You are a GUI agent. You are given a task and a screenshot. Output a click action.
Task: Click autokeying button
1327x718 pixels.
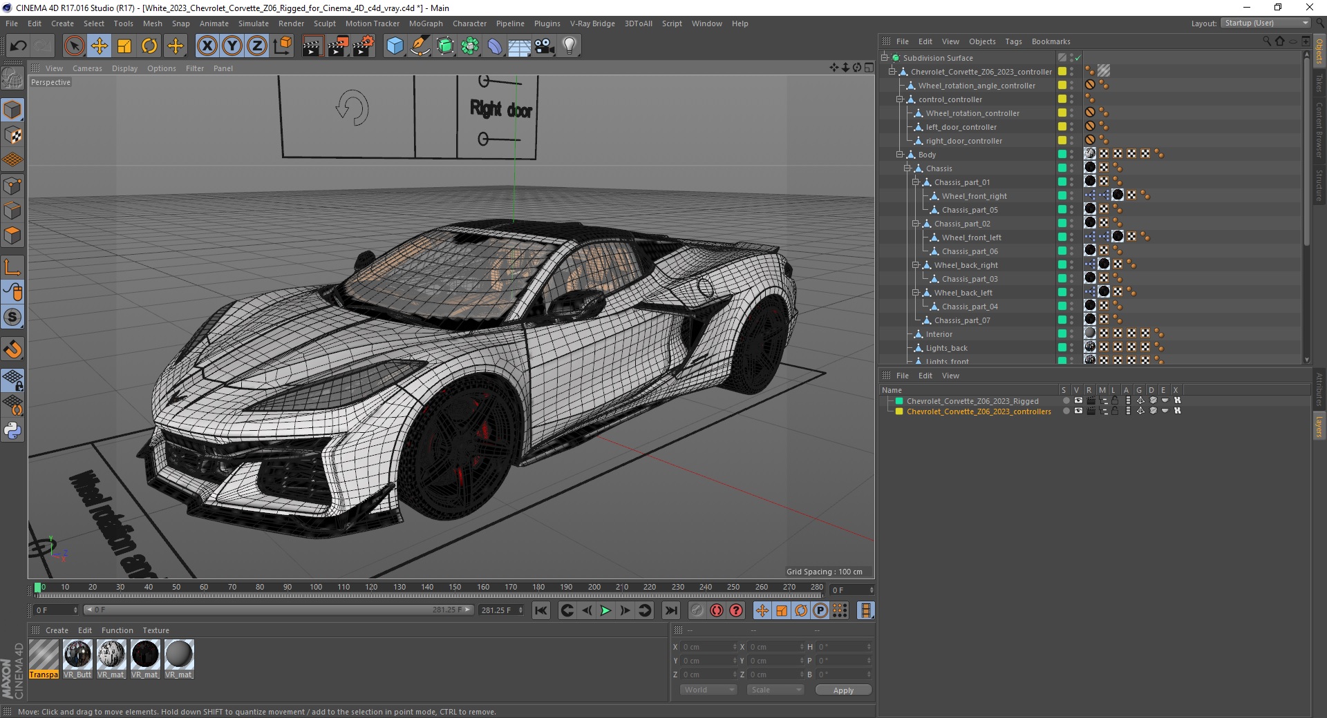pyautogui.click(x=717, y=610)
